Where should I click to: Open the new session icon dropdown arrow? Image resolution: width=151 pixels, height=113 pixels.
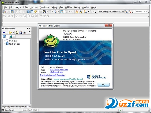[88, 12]
